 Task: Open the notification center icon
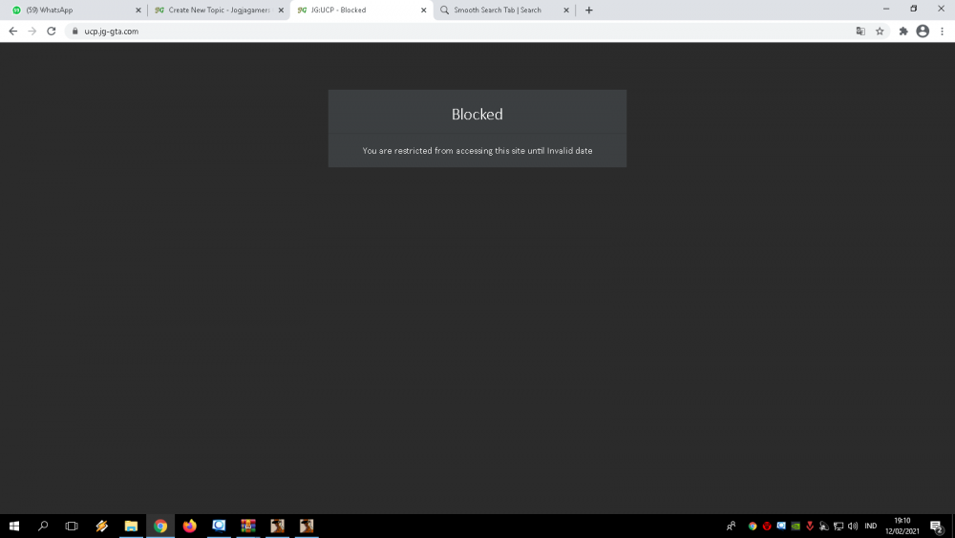click(x=937, y=526)
